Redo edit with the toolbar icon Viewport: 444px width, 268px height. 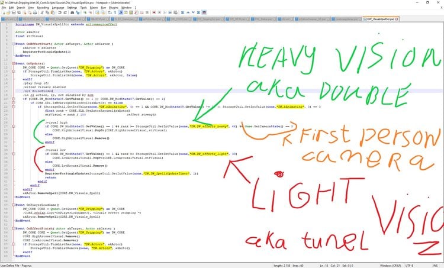[x=65, y=12]
